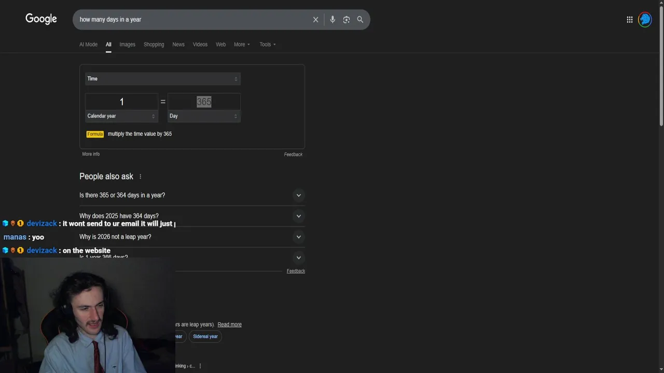The height and width of the screenshot is (373, 664).
Task: Switch to News tab
Action: 178,45
